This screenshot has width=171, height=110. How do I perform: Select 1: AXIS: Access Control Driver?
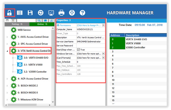point(33,37)
